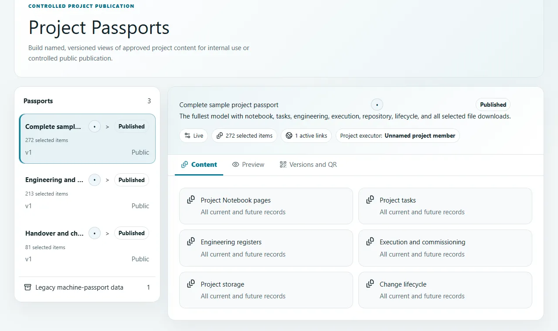The image size is (558, 331).
Task: Go to the Versions and QR tab
Action: click(x=308, y=165)
